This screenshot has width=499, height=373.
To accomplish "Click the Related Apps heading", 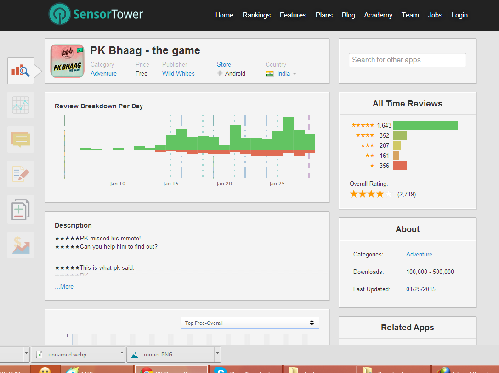I will pos(408,328).
